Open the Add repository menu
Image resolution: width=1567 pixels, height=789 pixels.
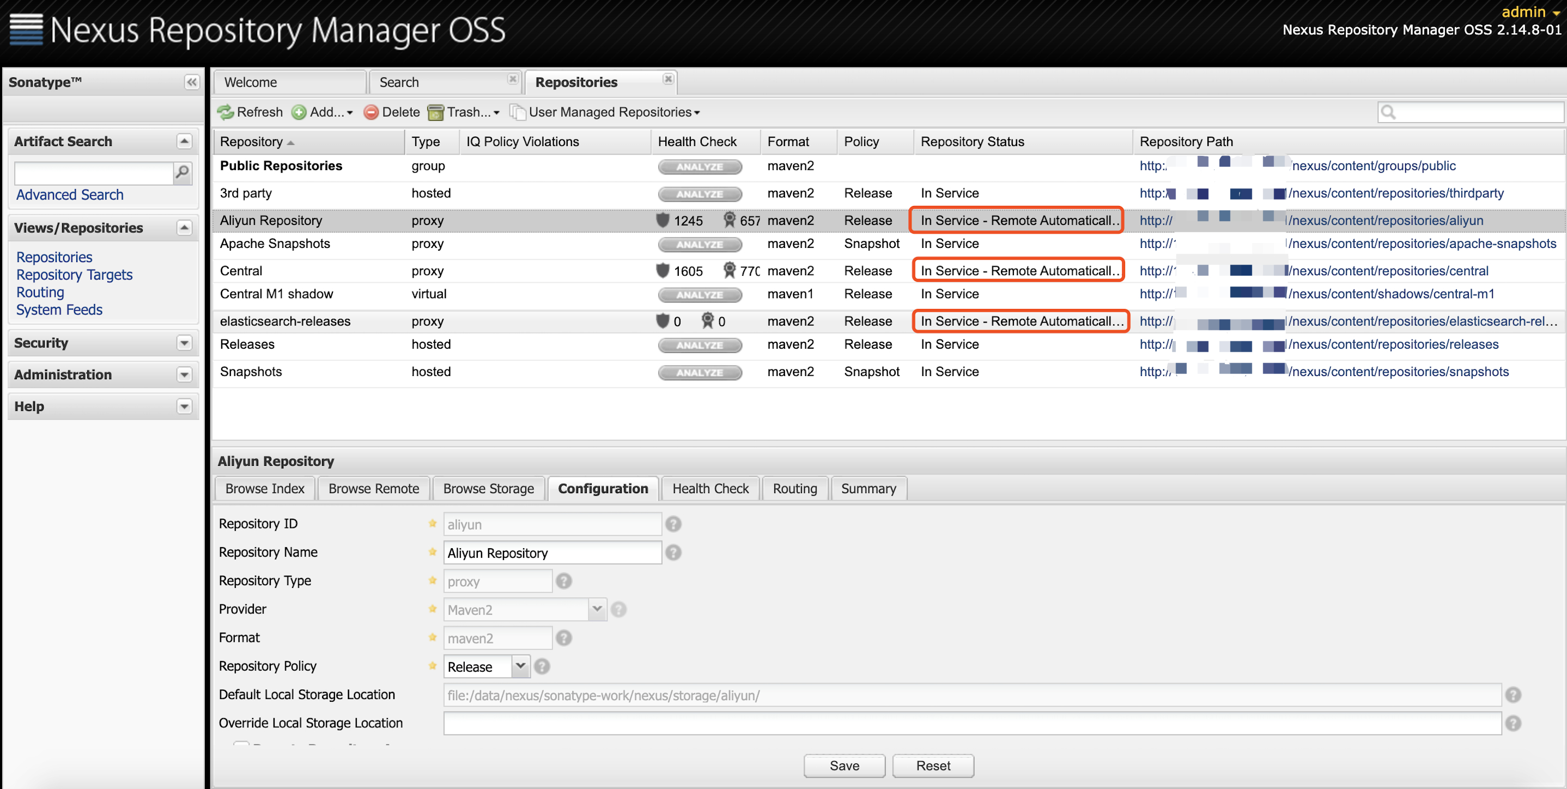[x=323, y=112]
